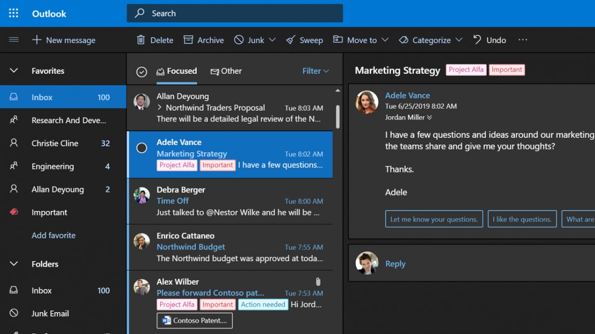The width and height of the screenshot is (595, 334).
Task: Open the Engineering favorite folder
Action: tap(63, 166)
